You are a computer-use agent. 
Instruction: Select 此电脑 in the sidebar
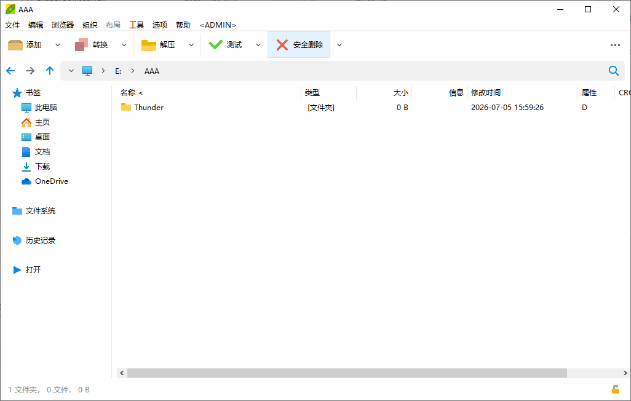[x=46, y=108]
